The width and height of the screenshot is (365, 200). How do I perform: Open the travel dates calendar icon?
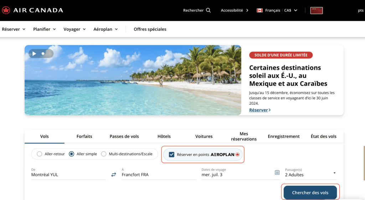(277, 173)
